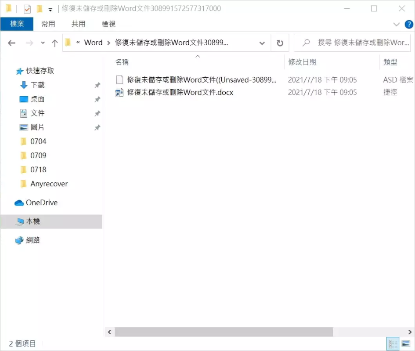Click the blank ASD file icon

click(x=119, y=80)
